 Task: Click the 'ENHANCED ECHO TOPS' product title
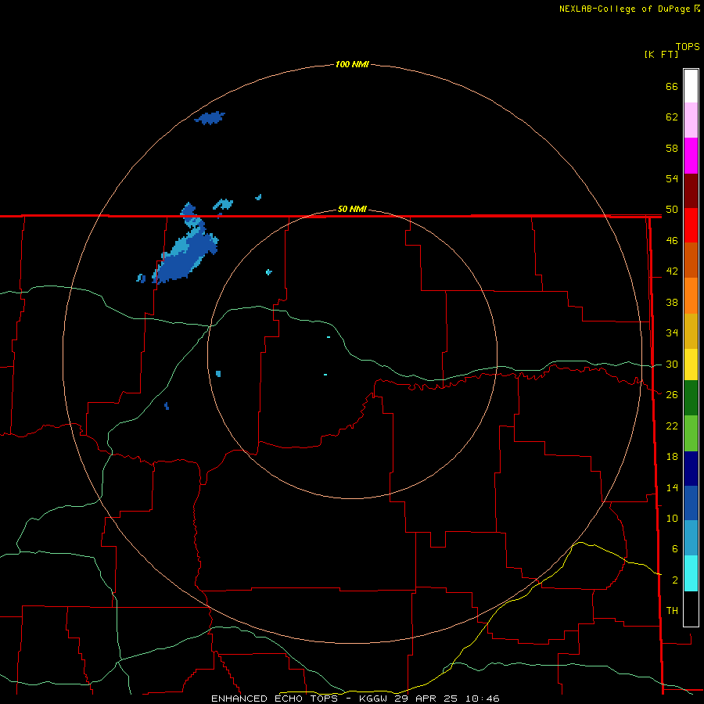275,699
